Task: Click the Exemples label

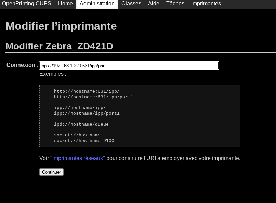Action: pos(53,74)
